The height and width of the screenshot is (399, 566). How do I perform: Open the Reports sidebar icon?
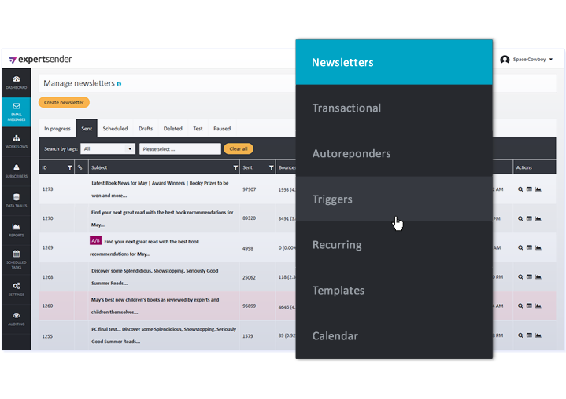17,230
